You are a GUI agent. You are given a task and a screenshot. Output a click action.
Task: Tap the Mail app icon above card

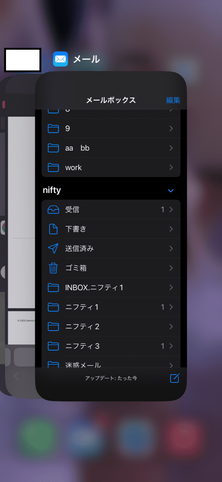(60, 59)
